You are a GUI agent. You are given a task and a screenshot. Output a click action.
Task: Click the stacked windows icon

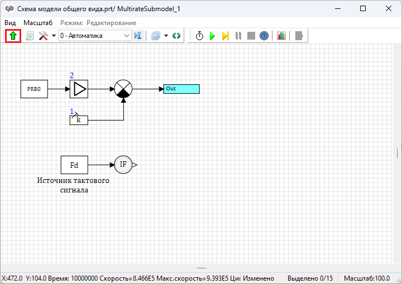(156, 36)
